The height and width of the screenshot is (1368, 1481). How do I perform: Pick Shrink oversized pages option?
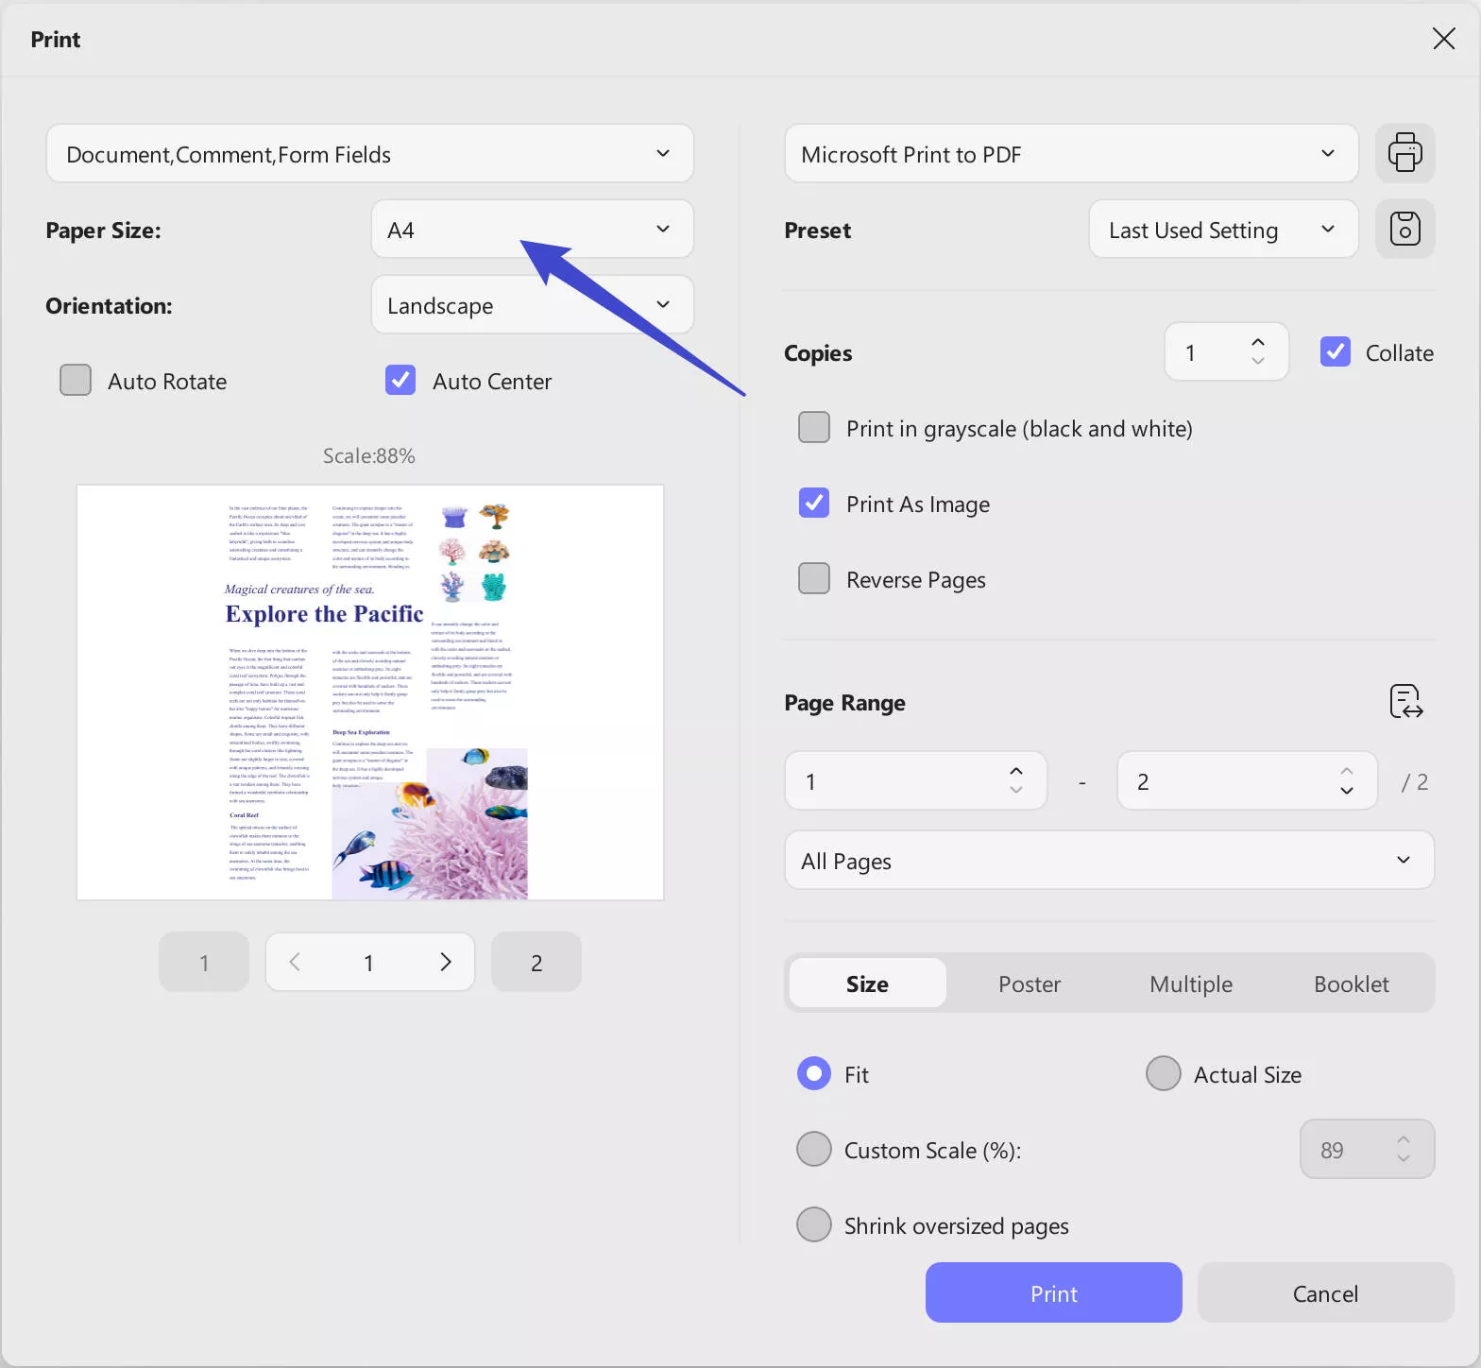point(814,1224)
